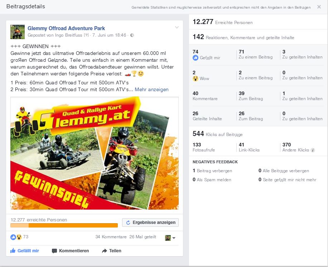Click the Gefällt mir like button
Screen dimensions: 328x267
25,250
